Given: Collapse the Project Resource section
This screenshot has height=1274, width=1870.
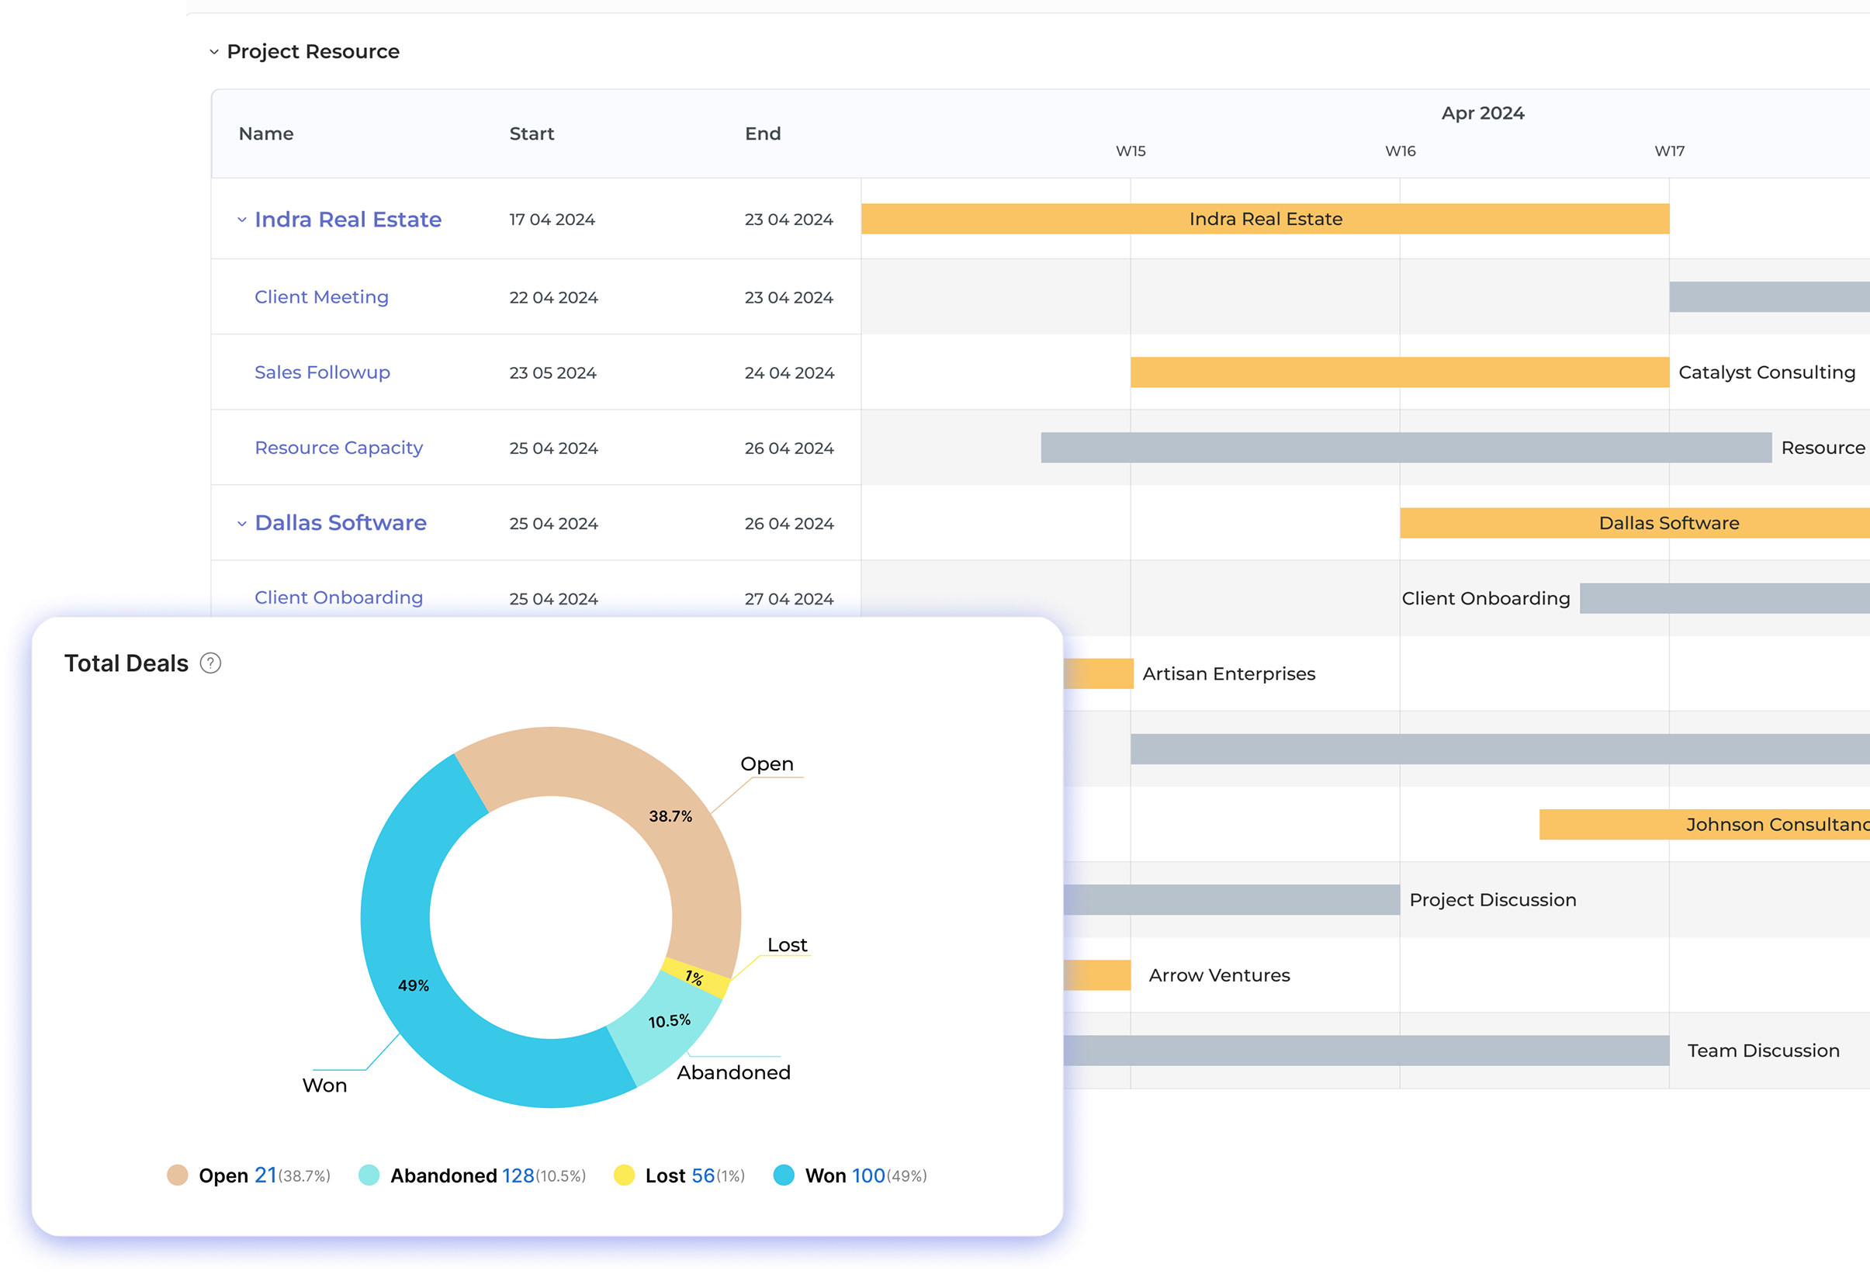Looking at the screenshot, I should pos(214,51).
